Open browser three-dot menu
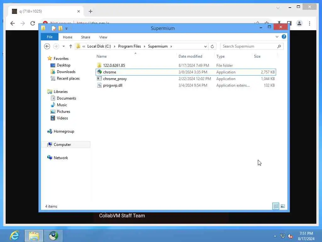Image resolution: width=322 pixels, height=242 pixels. [309, 23]
